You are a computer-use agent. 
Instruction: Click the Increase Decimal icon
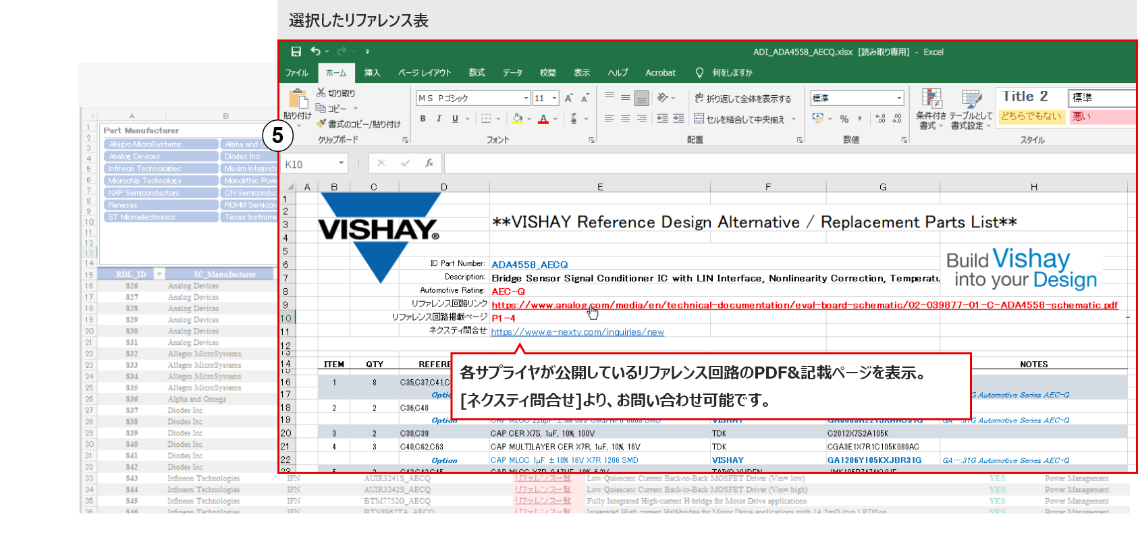(880, 119)
